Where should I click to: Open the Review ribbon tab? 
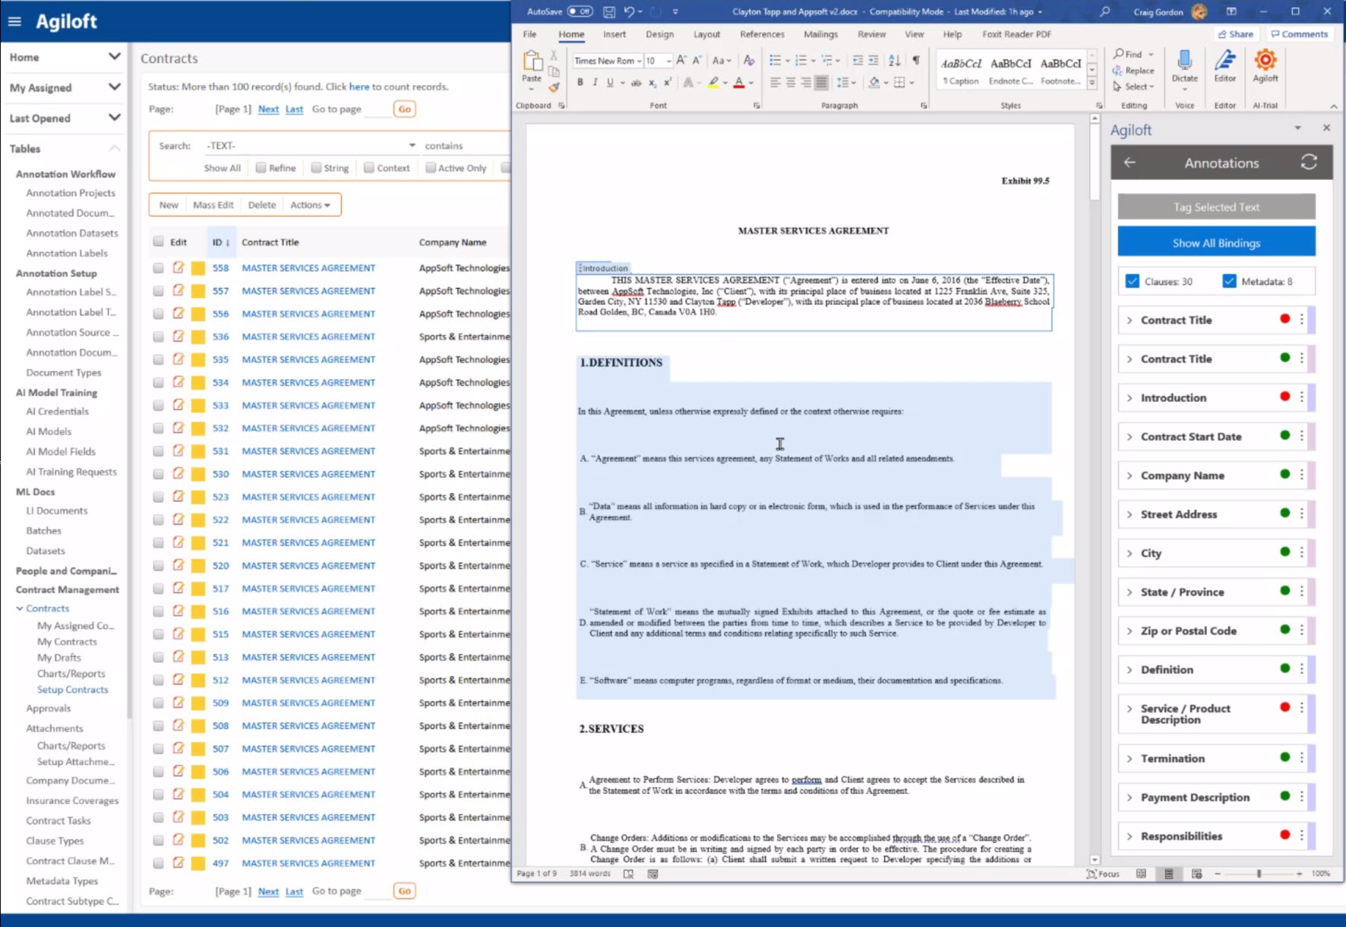pyautogui.click(x=871, y=34)
